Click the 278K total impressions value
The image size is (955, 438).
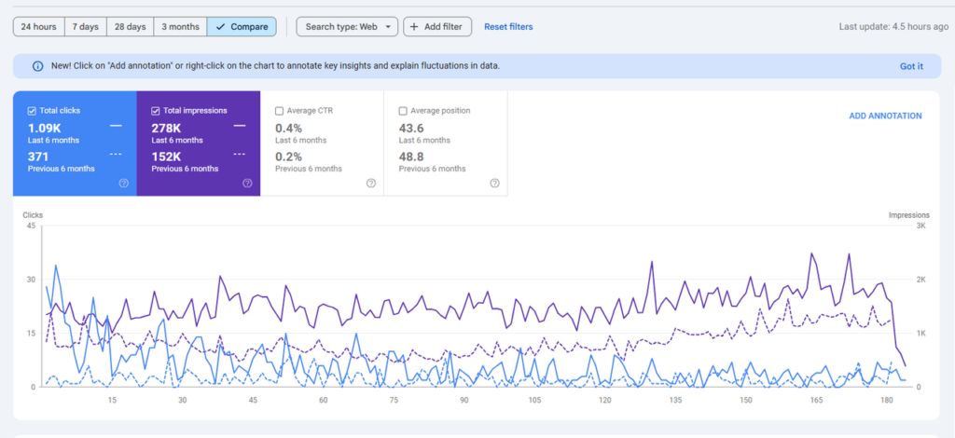166,129
